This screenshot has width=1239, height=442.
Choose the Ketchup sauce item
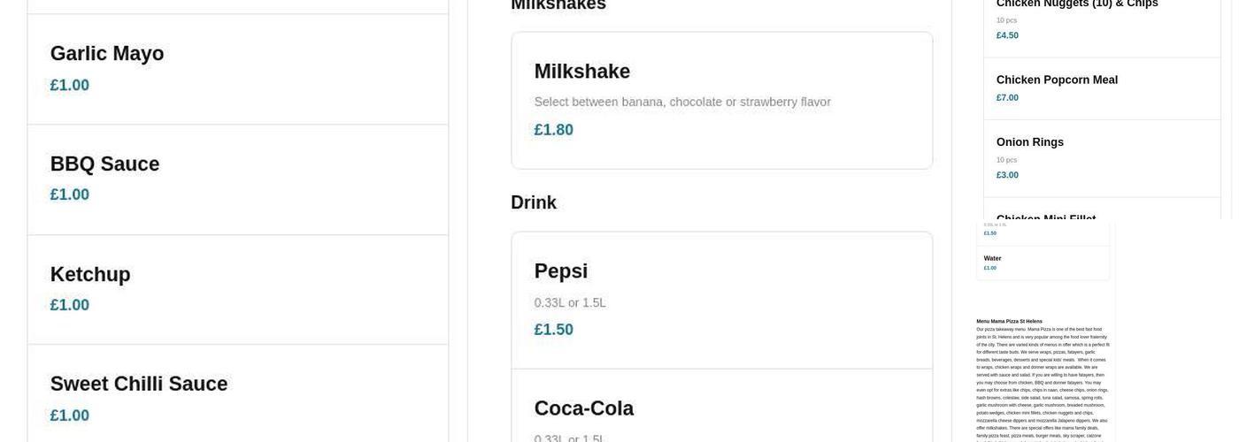(90, 275)
